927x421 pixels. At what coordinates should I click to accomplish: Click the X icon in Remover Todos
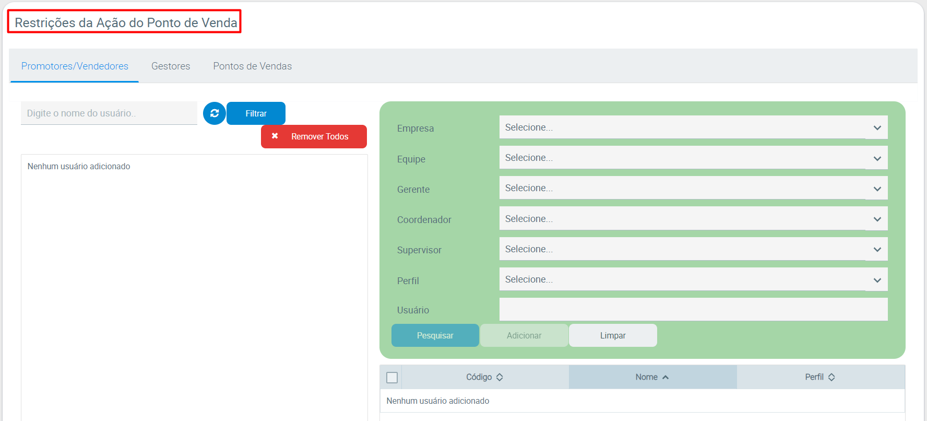[275, 136]
